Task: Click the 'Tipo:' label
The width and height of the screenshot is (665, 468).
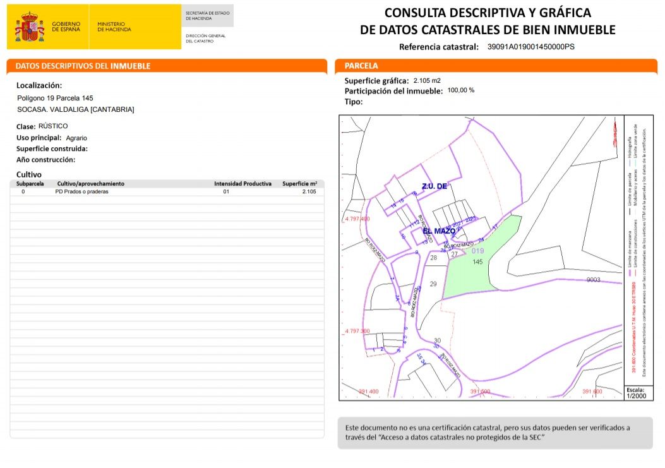Action: 353,102
